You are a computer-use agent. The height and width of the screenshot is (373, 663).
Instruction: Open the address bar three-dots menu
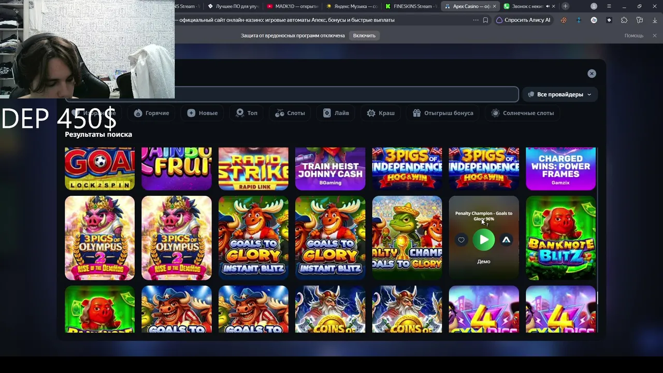pyautogui.click(x=475, y=20)
